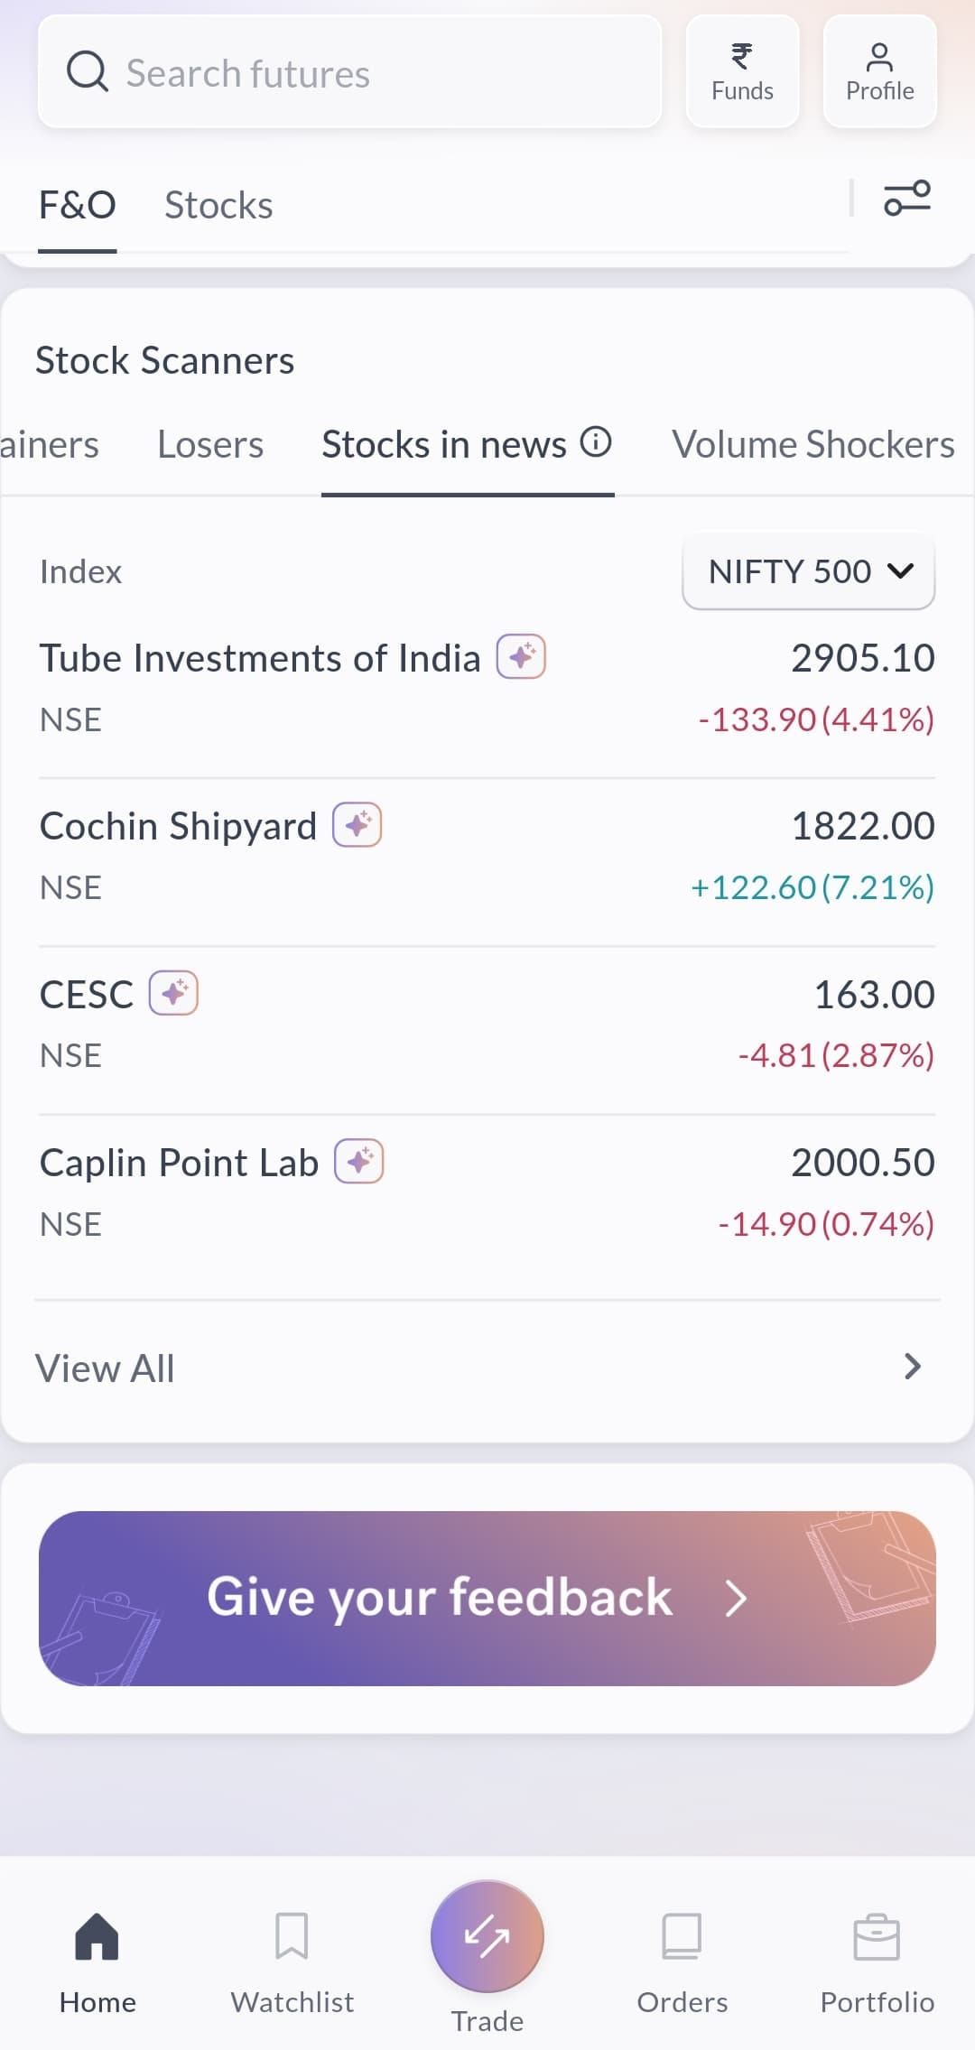Tap sparkle icon beside Cochin Shipyard
Image resolution: width=975 pixels, height=2050 pixels.
click(x=357, y=824)
